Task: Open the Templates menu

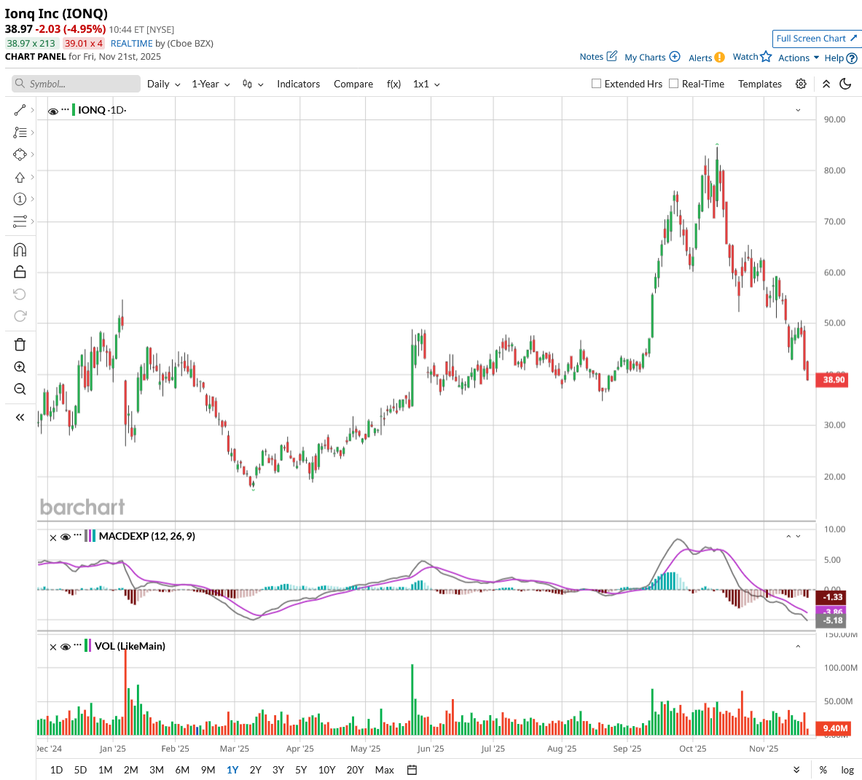Action: (760, 84)
